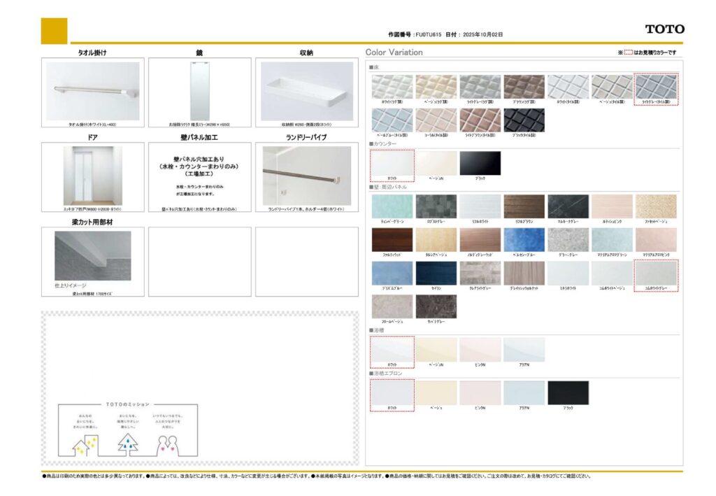Open the towel bar (タオル掛け) product image

coord(93,90)
